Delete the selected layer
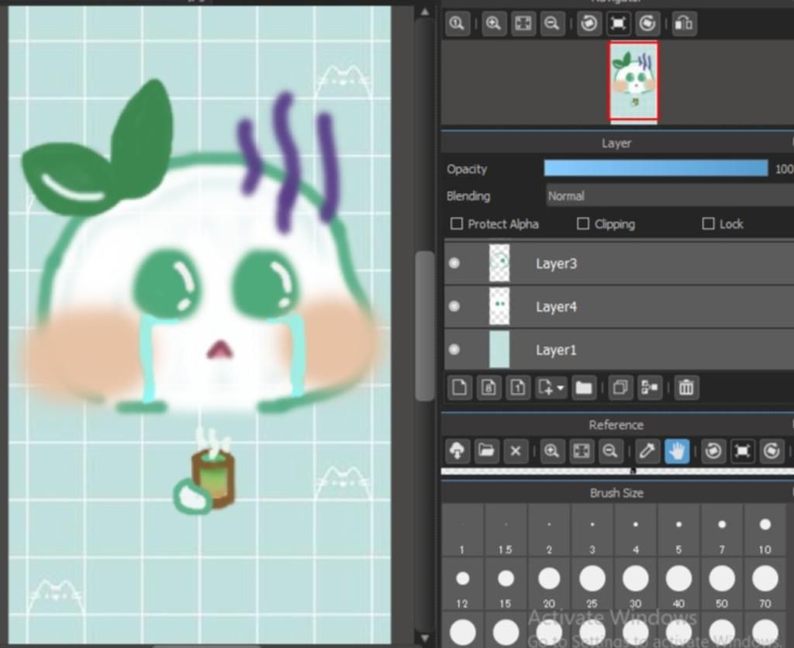The width and height of the screenshot is (794, 648). pos(686,388)
